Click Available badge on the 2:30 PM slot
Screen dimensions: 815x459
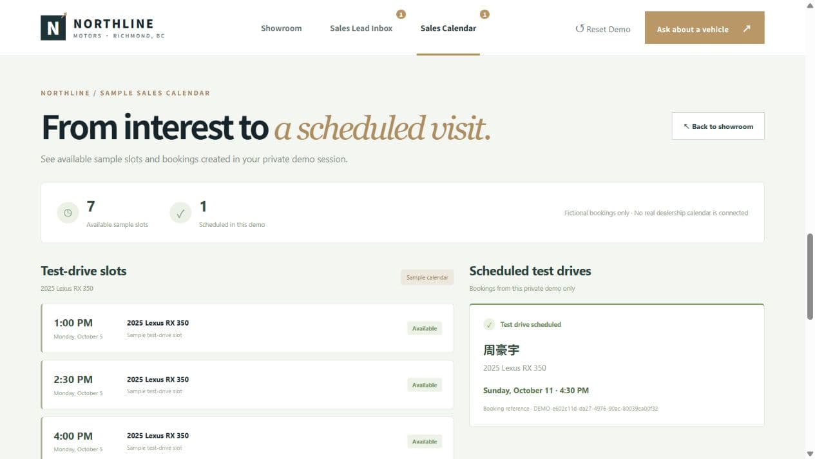click(425, 385)
